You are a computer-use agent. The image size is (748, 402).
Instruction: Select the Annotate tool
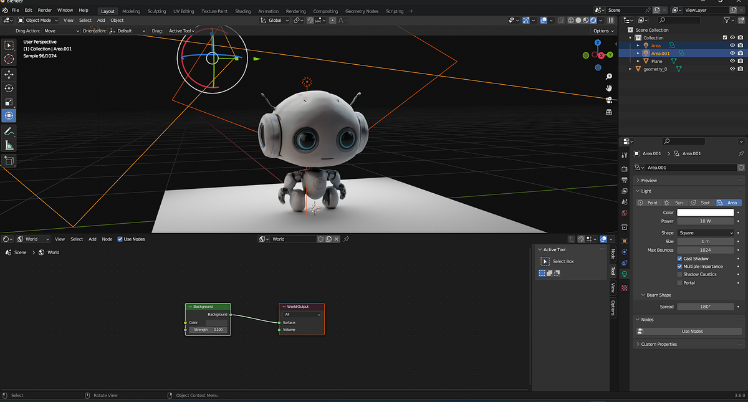pos(9,131)
